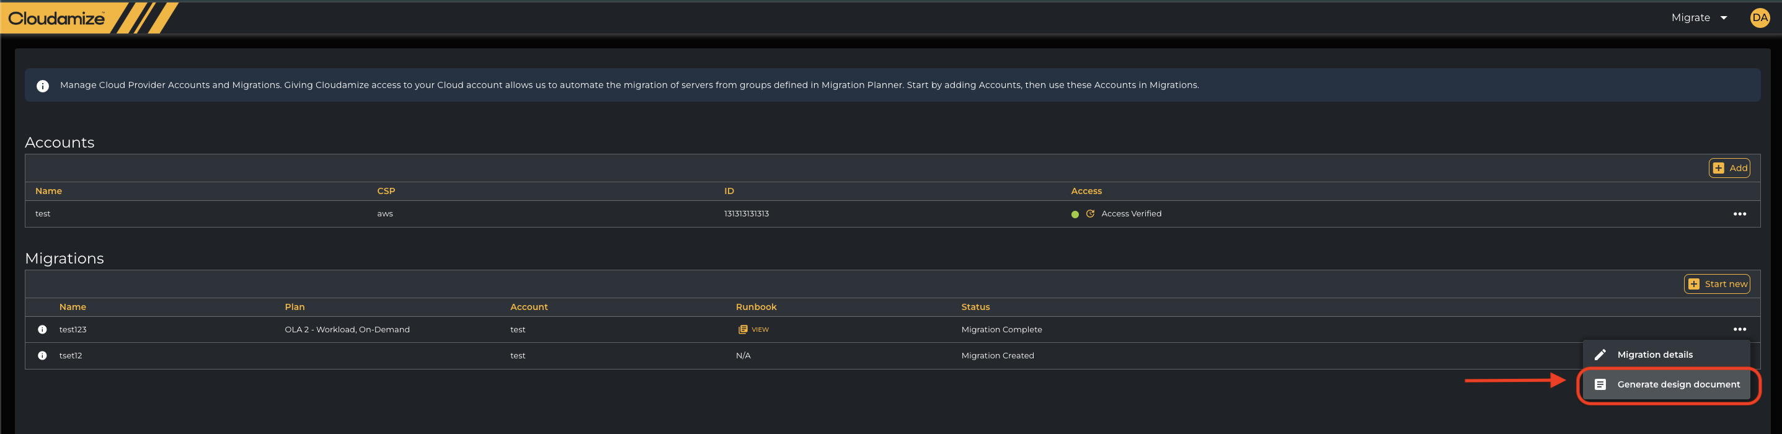Viewport: 1782px width, 434px height.
Task: Add a new cloud account
Action: [1729, 168]
